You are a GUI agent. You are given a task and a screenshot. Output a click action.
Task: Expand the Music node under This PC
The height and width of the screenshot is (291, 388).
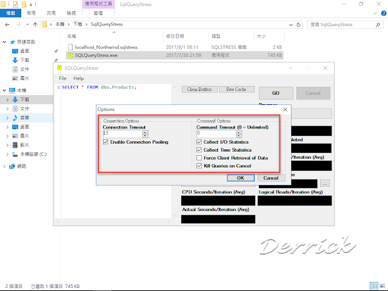point(7,118)
